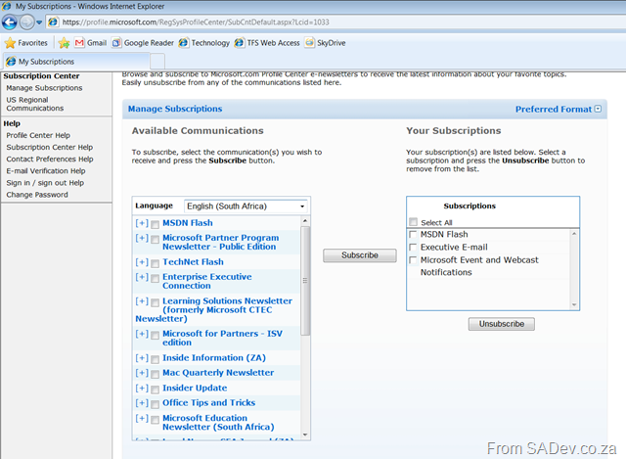Open Favorites star button
626x459 pixels.
pyautogui.click(x=26, y=43)
